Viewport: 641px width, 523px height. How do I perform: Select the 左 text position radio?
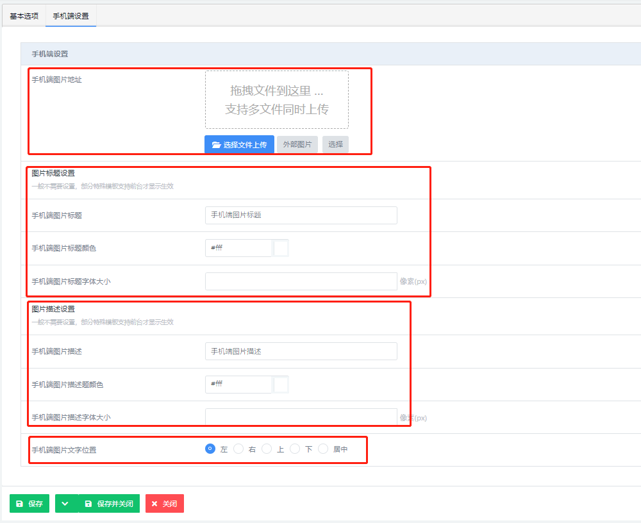pyautogui.click(x=210, y=449)
